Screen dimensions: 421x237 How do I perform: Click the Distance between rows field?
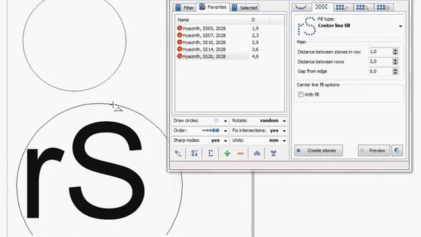click(x=380, y=61)
